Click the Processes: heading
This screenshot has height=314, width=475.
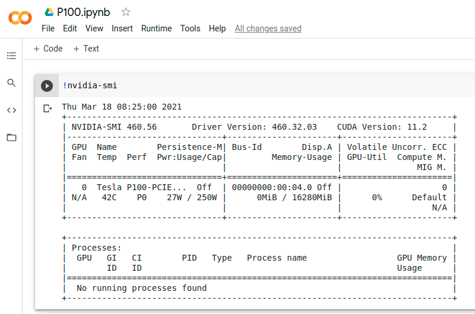[x=96, y=248]
